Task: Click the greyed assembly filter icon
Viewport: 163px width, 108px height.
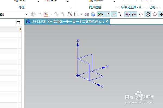Action: 33,14
